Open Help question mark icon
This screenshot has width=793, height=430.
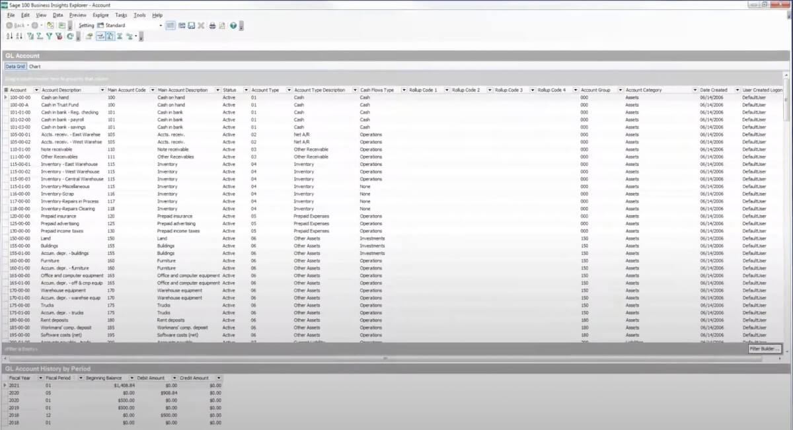click(x=233, y=25)
